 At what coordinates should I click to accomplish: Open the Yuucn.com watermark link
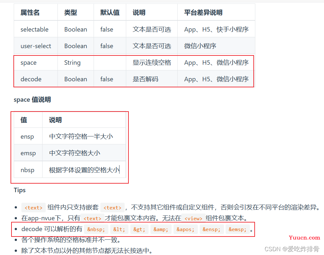pos(304,237)
